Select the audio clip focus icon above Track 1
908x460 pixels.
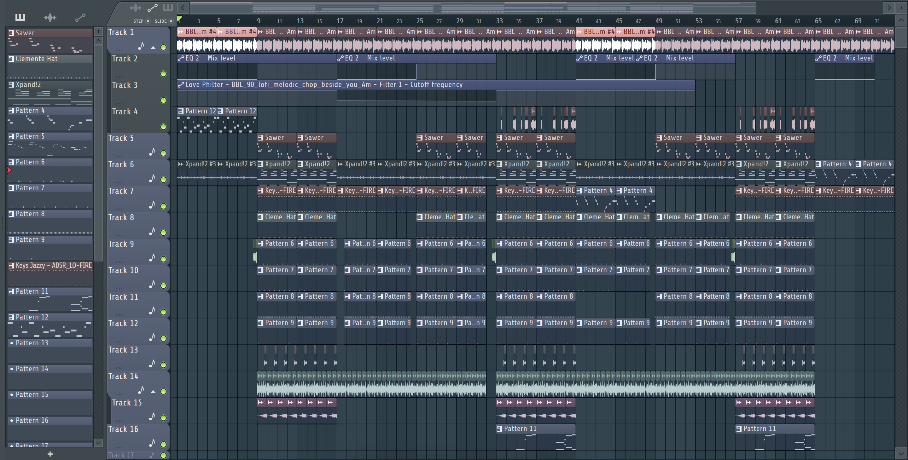135,8
